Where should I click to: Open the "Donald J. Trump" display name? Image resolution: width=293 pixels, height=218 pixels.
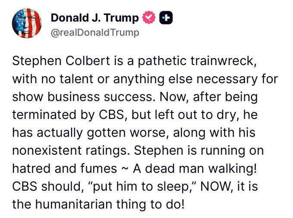[x=95, y=18]
